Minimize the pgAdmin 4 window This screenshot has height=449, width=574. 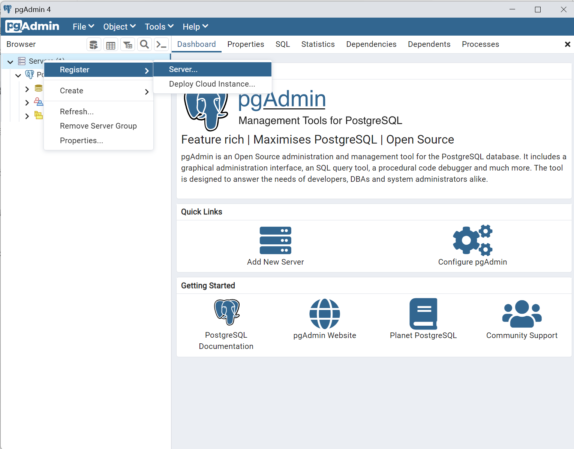513,9
